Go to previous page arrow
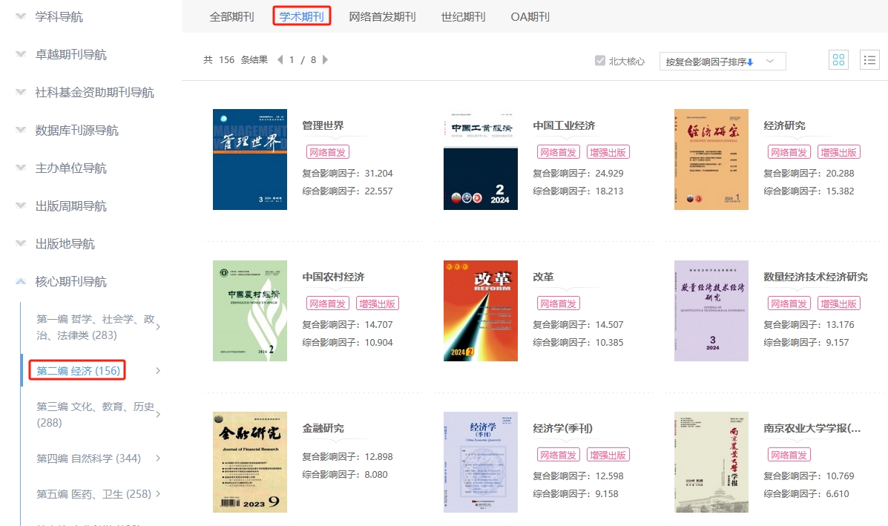888x526 pixels. pos(280,60)
